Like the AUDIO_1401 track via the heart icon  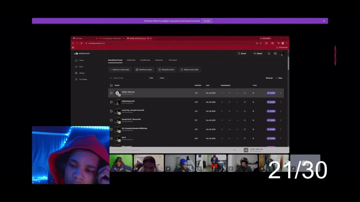click(x=222, y=93)
